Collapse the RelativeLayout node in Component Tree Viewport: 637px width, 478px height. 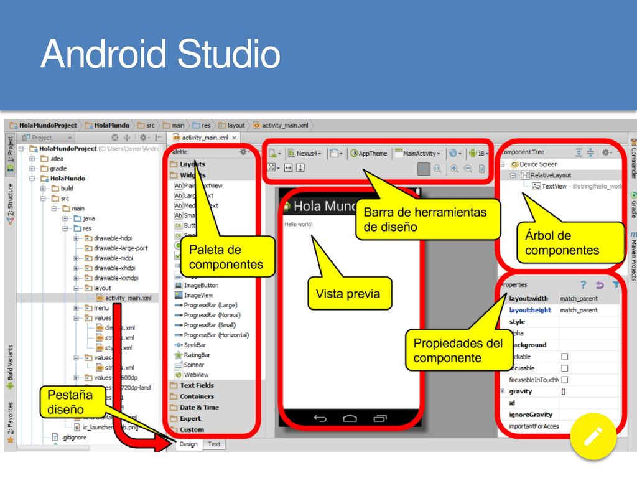[513, 175]
